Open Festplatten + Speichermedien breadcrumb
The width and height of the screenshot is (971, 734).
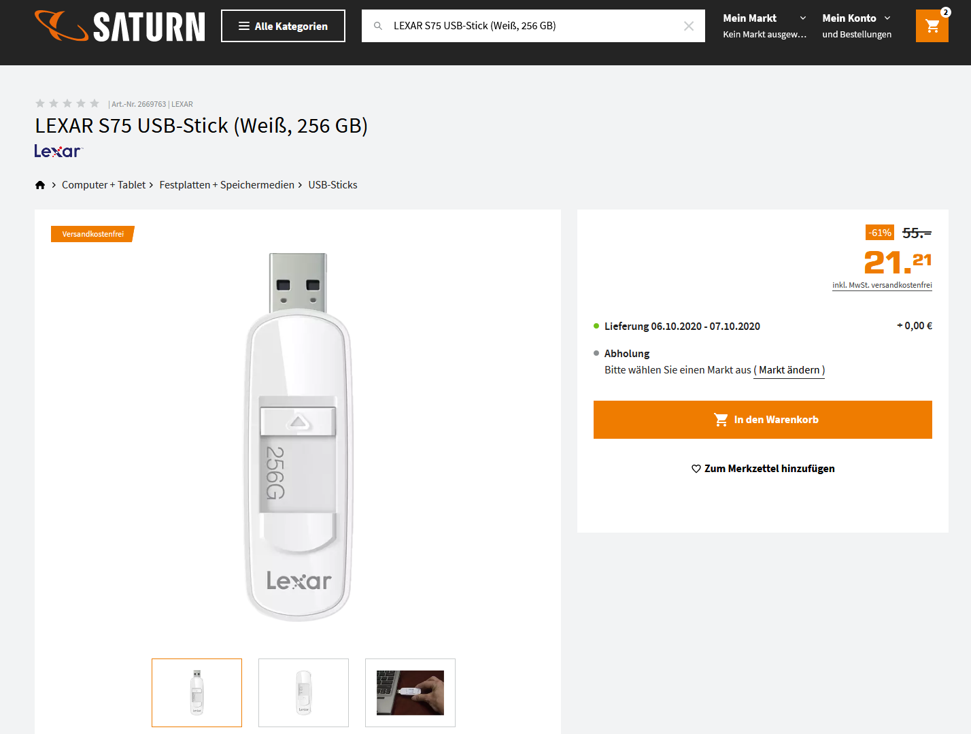point(226,185)
